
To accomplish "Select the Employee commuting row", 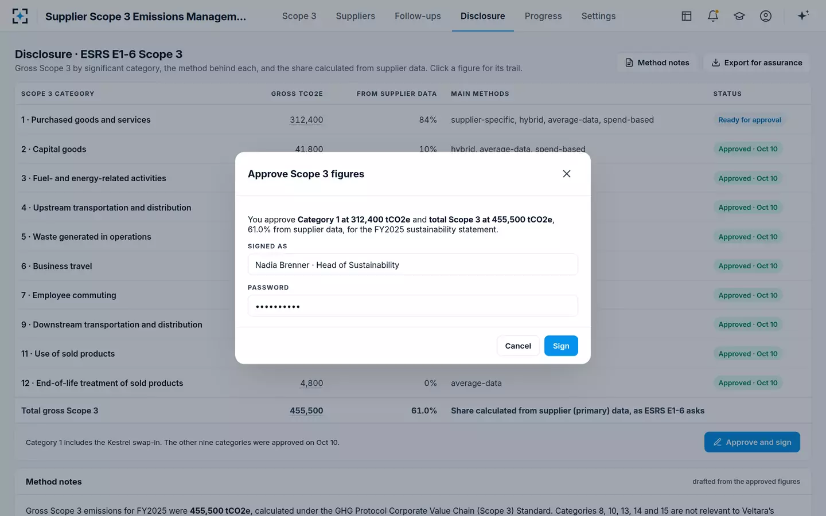I will tap(413, 295).
